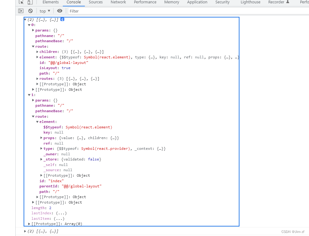Show the console sidebar

tap(21, 11)
